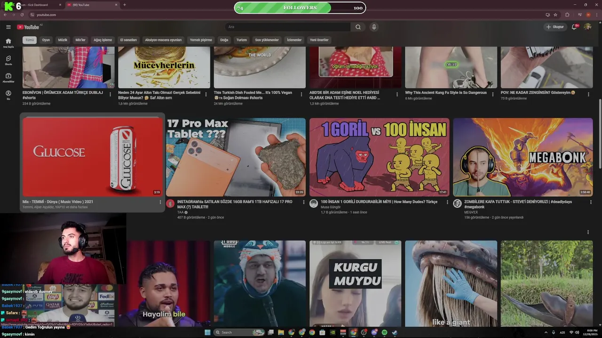
Task: Open the 100 İNSAN 1 GORİLİ video title
Action: pos(379,202)
